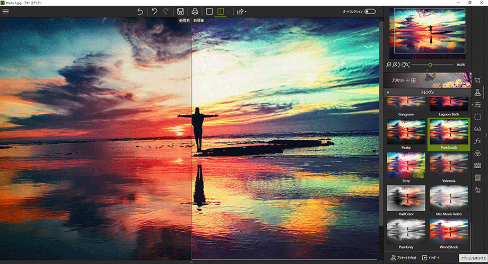Switch presets to grid view
Screen dimensions: 488x264
click(x=413, y=80)
